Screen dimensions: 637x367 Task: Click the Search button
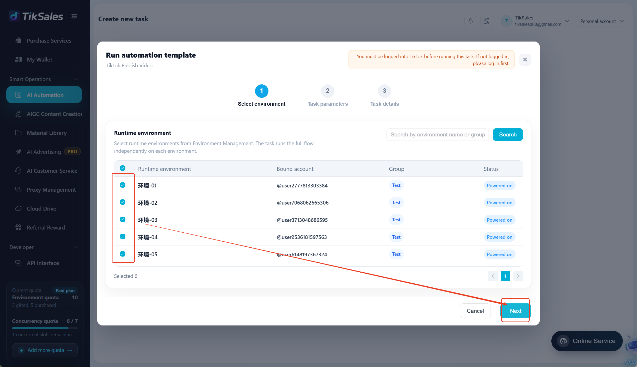(x=508, y=135)
